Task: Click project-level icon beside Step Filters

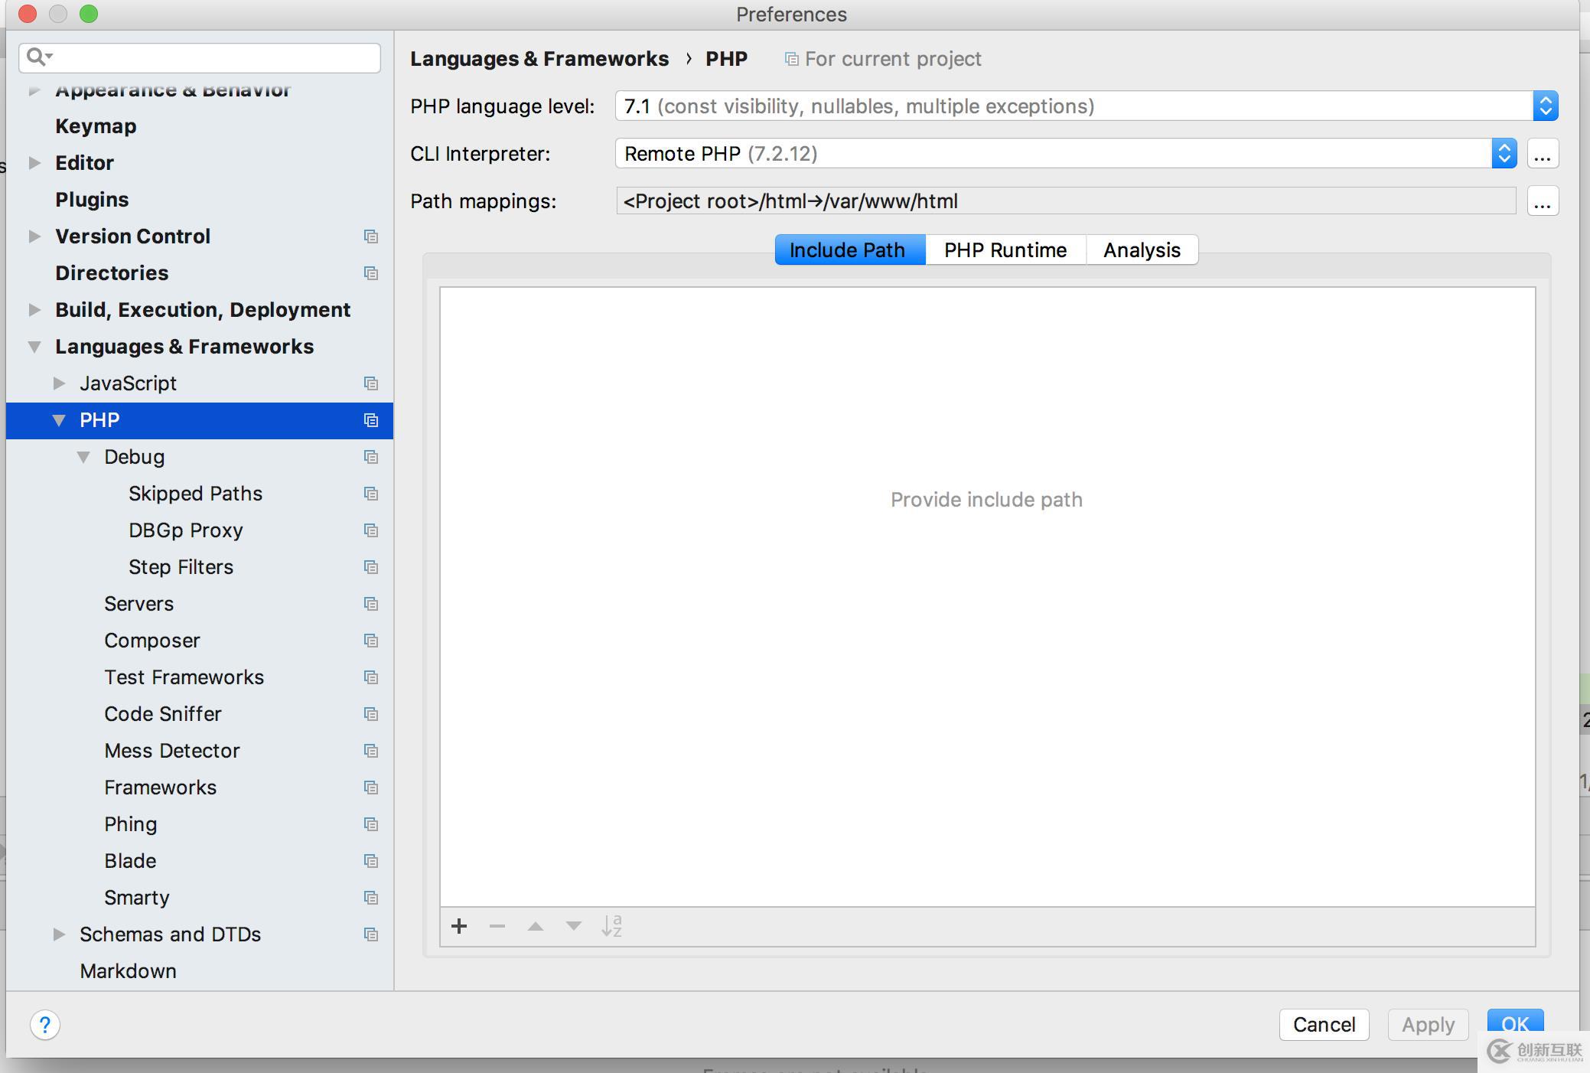Action: click(371, 567)
